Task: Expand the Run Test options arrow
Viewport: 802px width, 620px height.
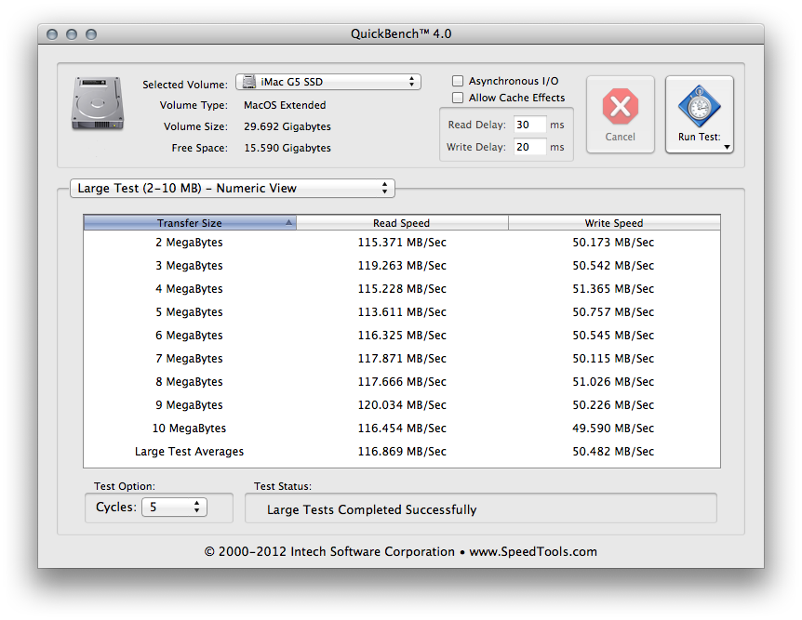Action: coord(727,147)
